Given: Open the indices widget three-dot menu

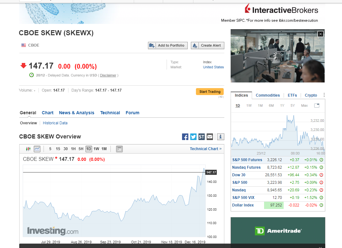Looking at the screenshot, I should [x=324, y=95].
